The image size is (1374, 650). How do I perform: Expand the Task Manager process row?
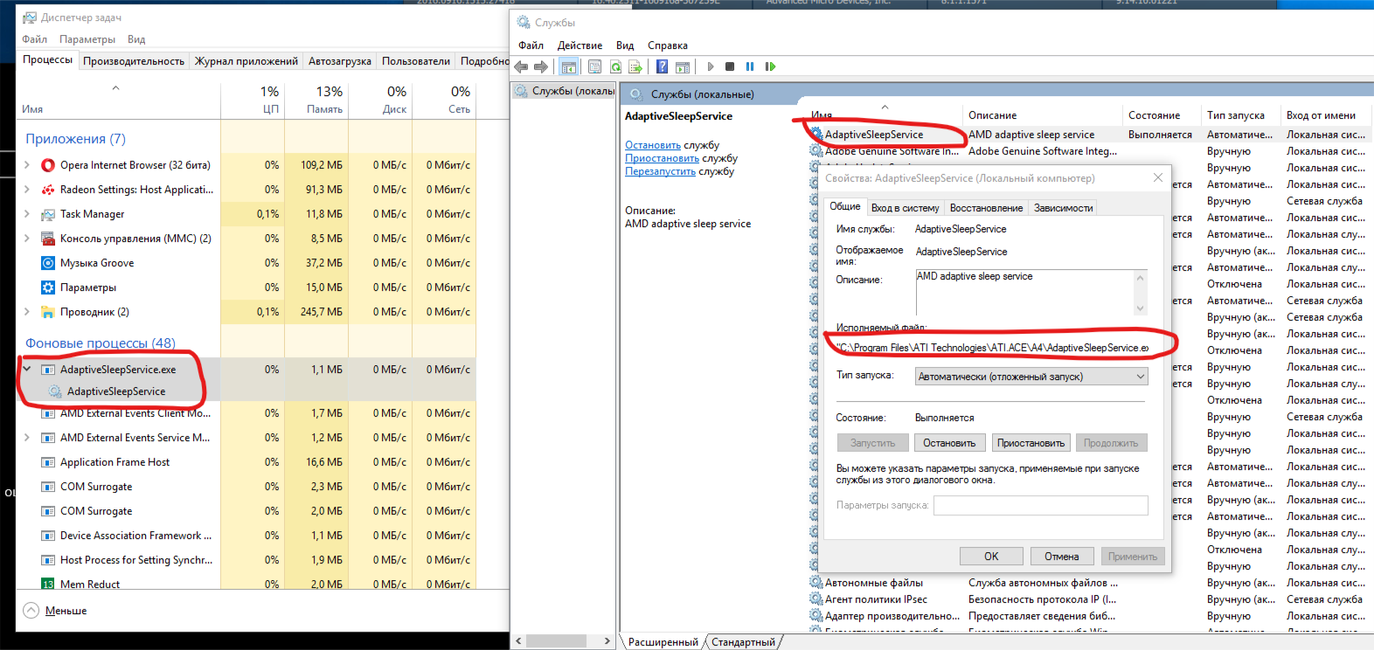[27, 214]
